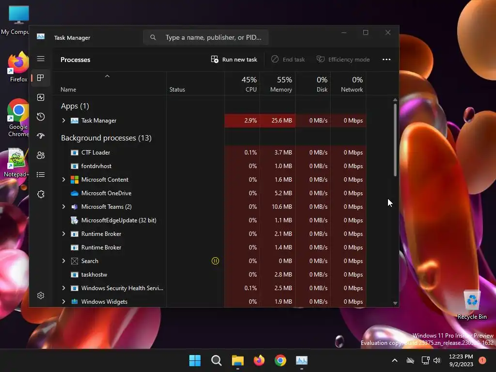The width and height of the screenshot is (496, 372).
Task: Open the Startup apps sidebar icon
Action: click(41, 136)
